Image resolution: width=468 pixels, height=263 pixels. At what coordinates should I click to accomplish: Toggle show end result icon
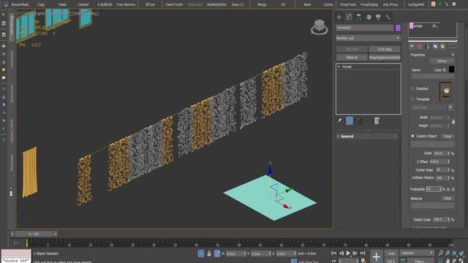point(350,121)
